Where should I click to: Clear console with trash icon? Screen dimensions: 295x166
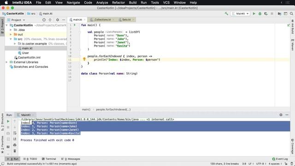tap(15, 151)
